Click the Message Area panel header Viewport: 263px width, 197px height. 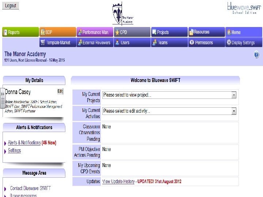pyautogui.click(x=34, y=173)
